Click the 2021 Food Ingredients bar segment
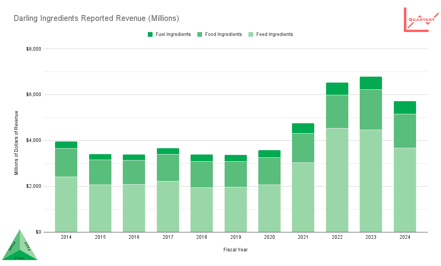 (303, 148)
